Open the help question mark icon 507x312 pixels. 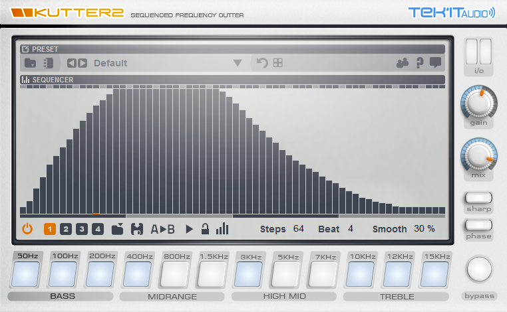[x=419, y=63]
